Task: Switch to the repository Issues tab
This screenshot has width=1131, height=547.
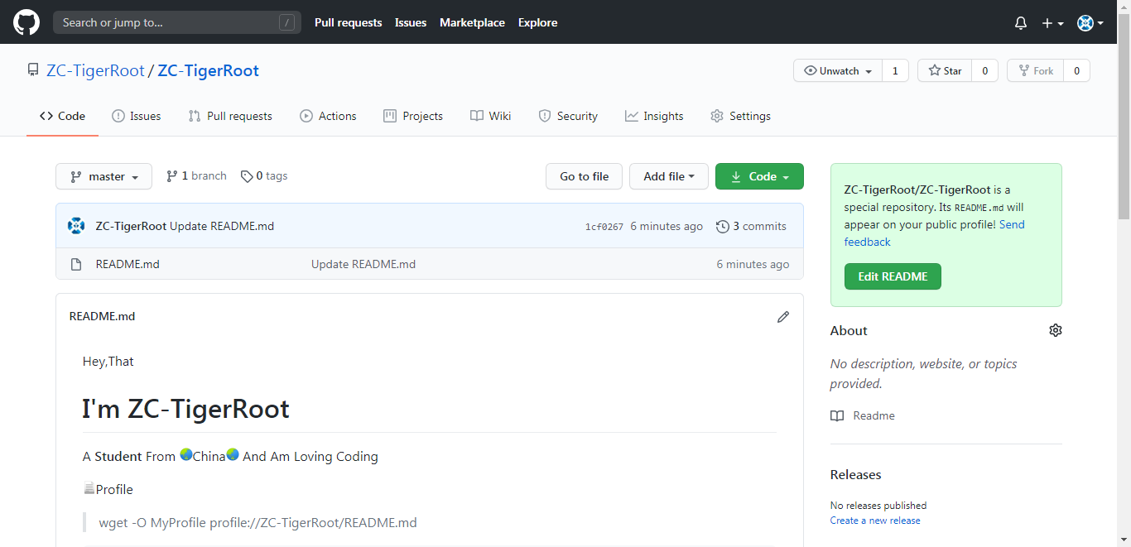Action: pyautogui.click(x=137, y=116)
